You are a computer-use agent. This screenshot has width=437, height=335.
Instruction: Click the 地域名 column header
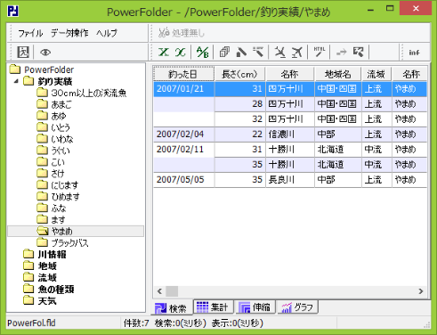pos(337,74)
